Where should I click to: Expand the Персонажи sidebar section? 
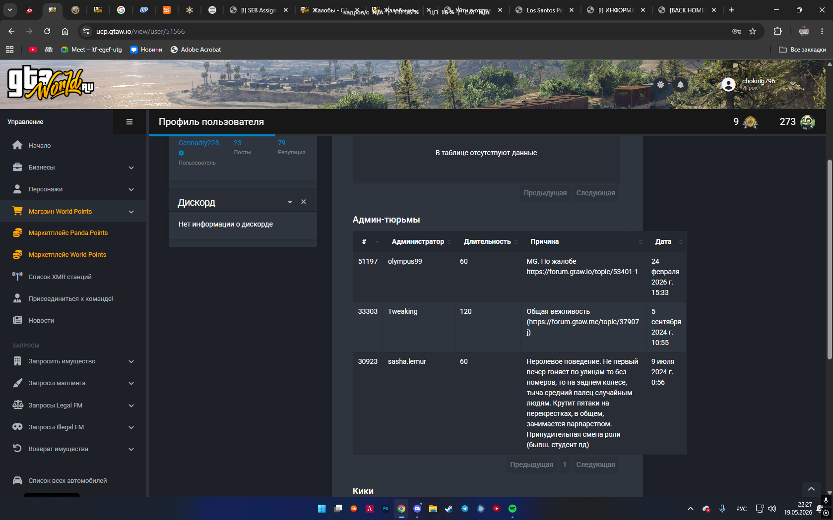tap(73, 189)
